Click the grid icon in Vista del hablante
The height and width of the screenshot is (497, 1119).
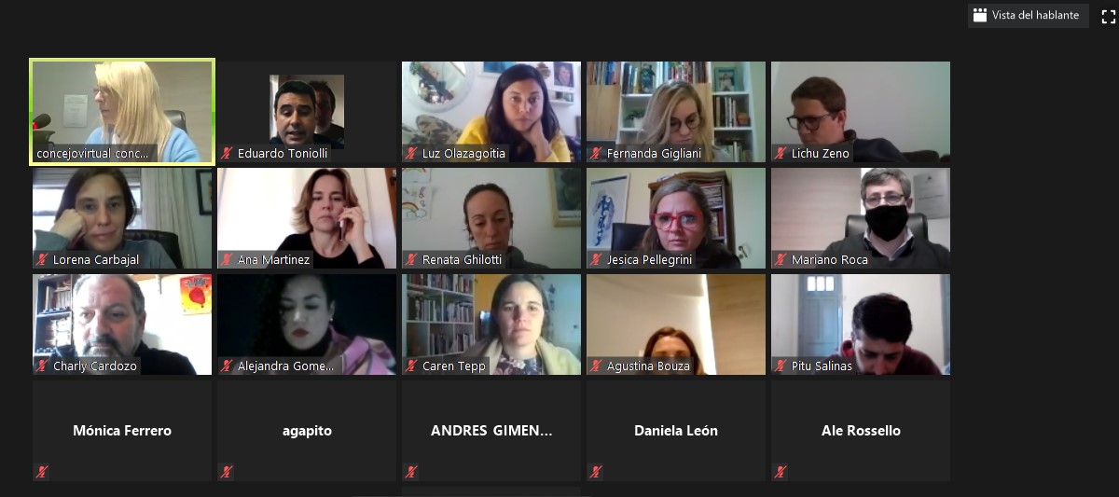(980, 15)
